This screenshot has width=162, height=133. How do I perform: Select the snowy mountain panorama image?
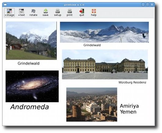pos(104,32)
